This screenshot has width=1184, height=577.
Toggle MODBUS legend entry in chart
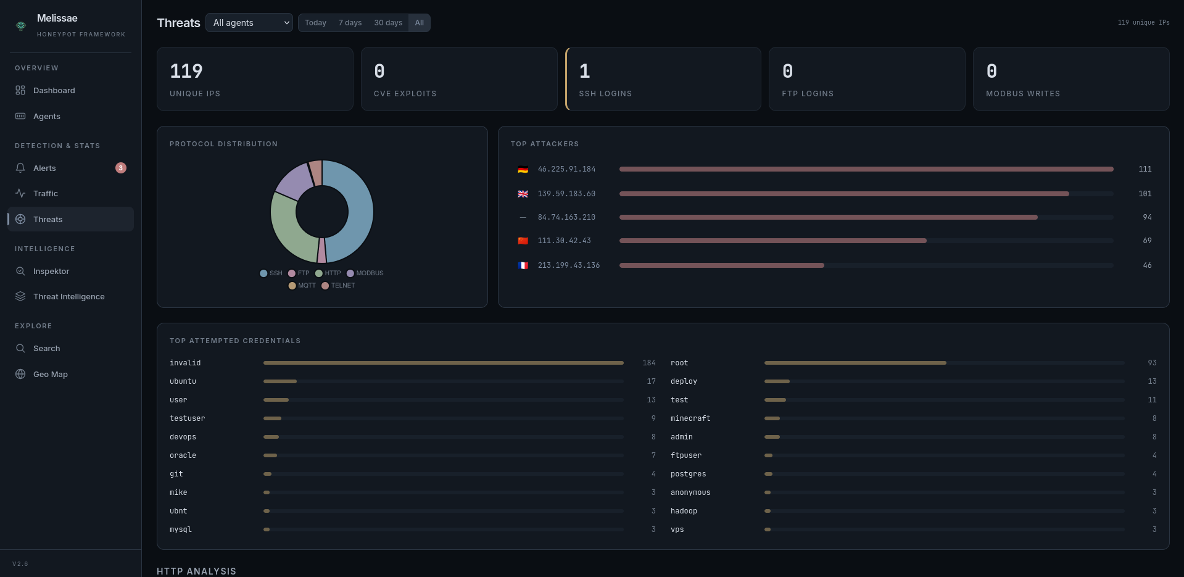pyautogui.click(x=365, y=273)
